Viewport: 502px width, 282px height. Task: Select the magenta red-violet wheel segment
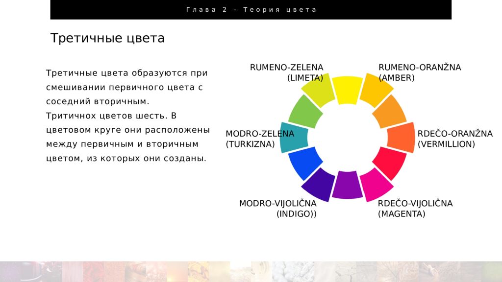point(376,185)
